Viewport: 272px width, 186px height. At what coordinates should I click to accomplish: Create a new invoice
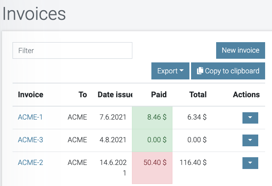pos(240,51)
